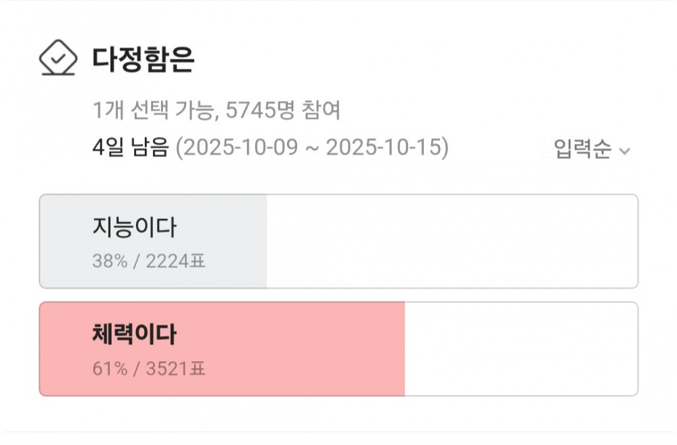The image size is (677, 445).
Task: Click the 1개 선택 가능 selection limit text
Action: coord(154,110)
